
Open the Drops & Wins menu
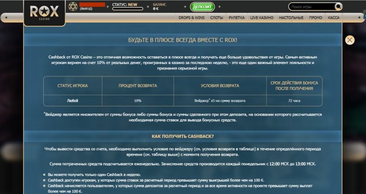click(191, 18)
